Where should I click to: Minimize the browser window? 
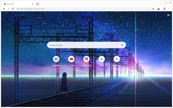coord(162,3)
